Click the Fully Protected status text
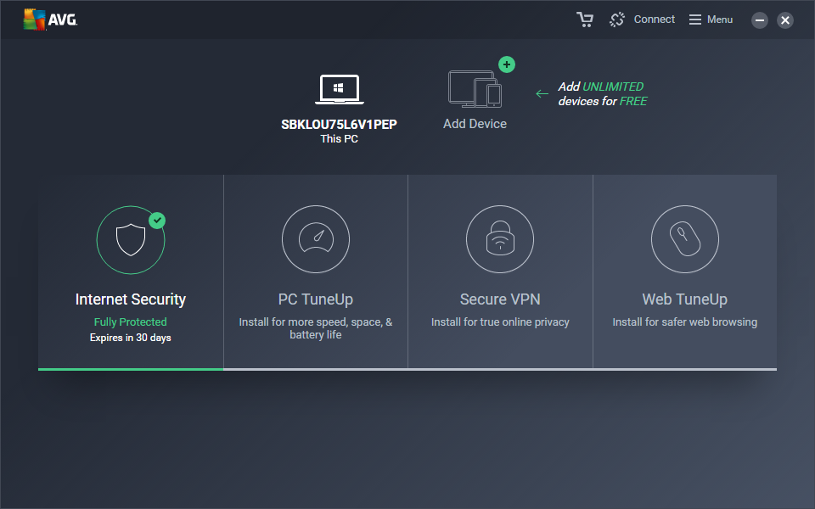 pos(131,322)
